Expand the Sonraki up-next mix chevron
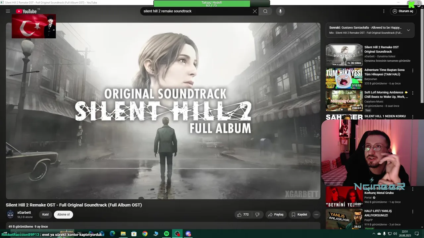424x238 pixels. point(408,30)
